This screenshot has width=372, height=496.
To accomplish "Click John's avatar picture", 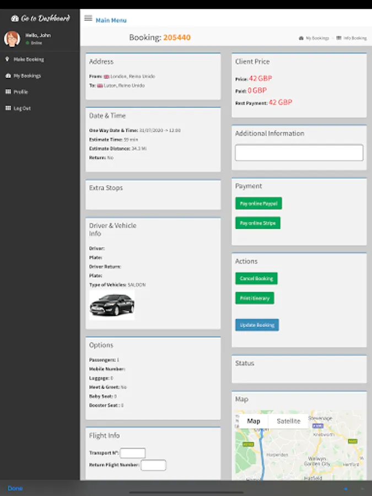I will click(x=12, y=39).
